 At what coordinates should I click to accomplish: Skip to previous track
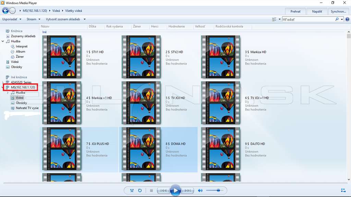pyautogui.click(x=163, y=191)
